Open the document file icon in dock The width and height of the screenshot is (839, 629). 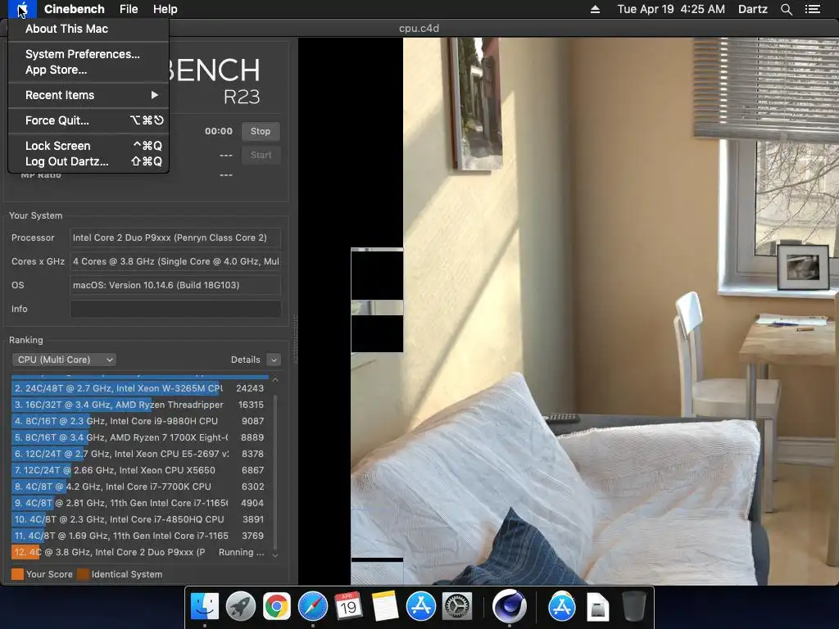[597, 606]
